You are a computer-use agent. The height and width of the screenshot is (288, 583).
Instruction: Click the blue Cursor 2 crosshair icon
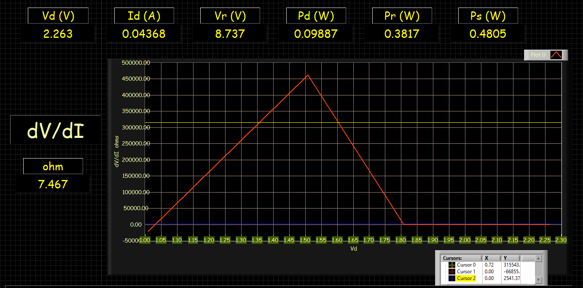coord(451,278)
